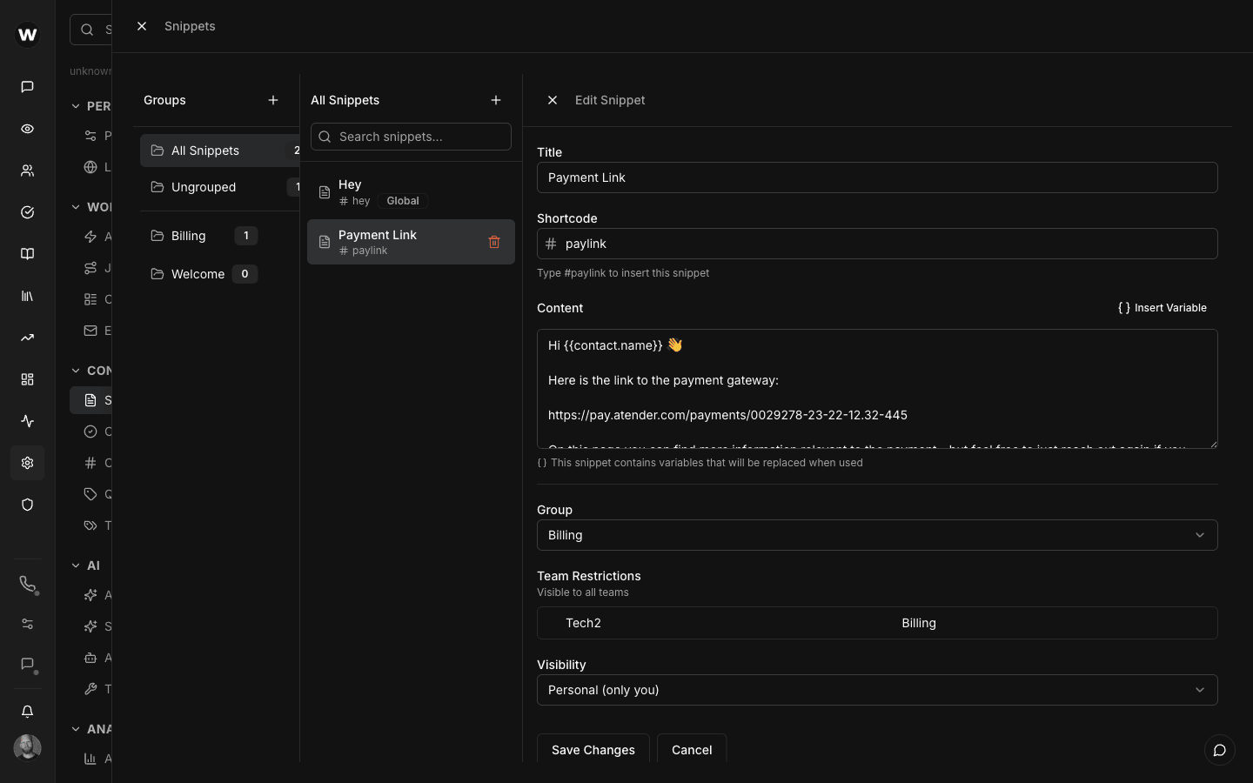Click the Insert Variable control
The image size is (1253, 783).
click(x=1163, y=308)
